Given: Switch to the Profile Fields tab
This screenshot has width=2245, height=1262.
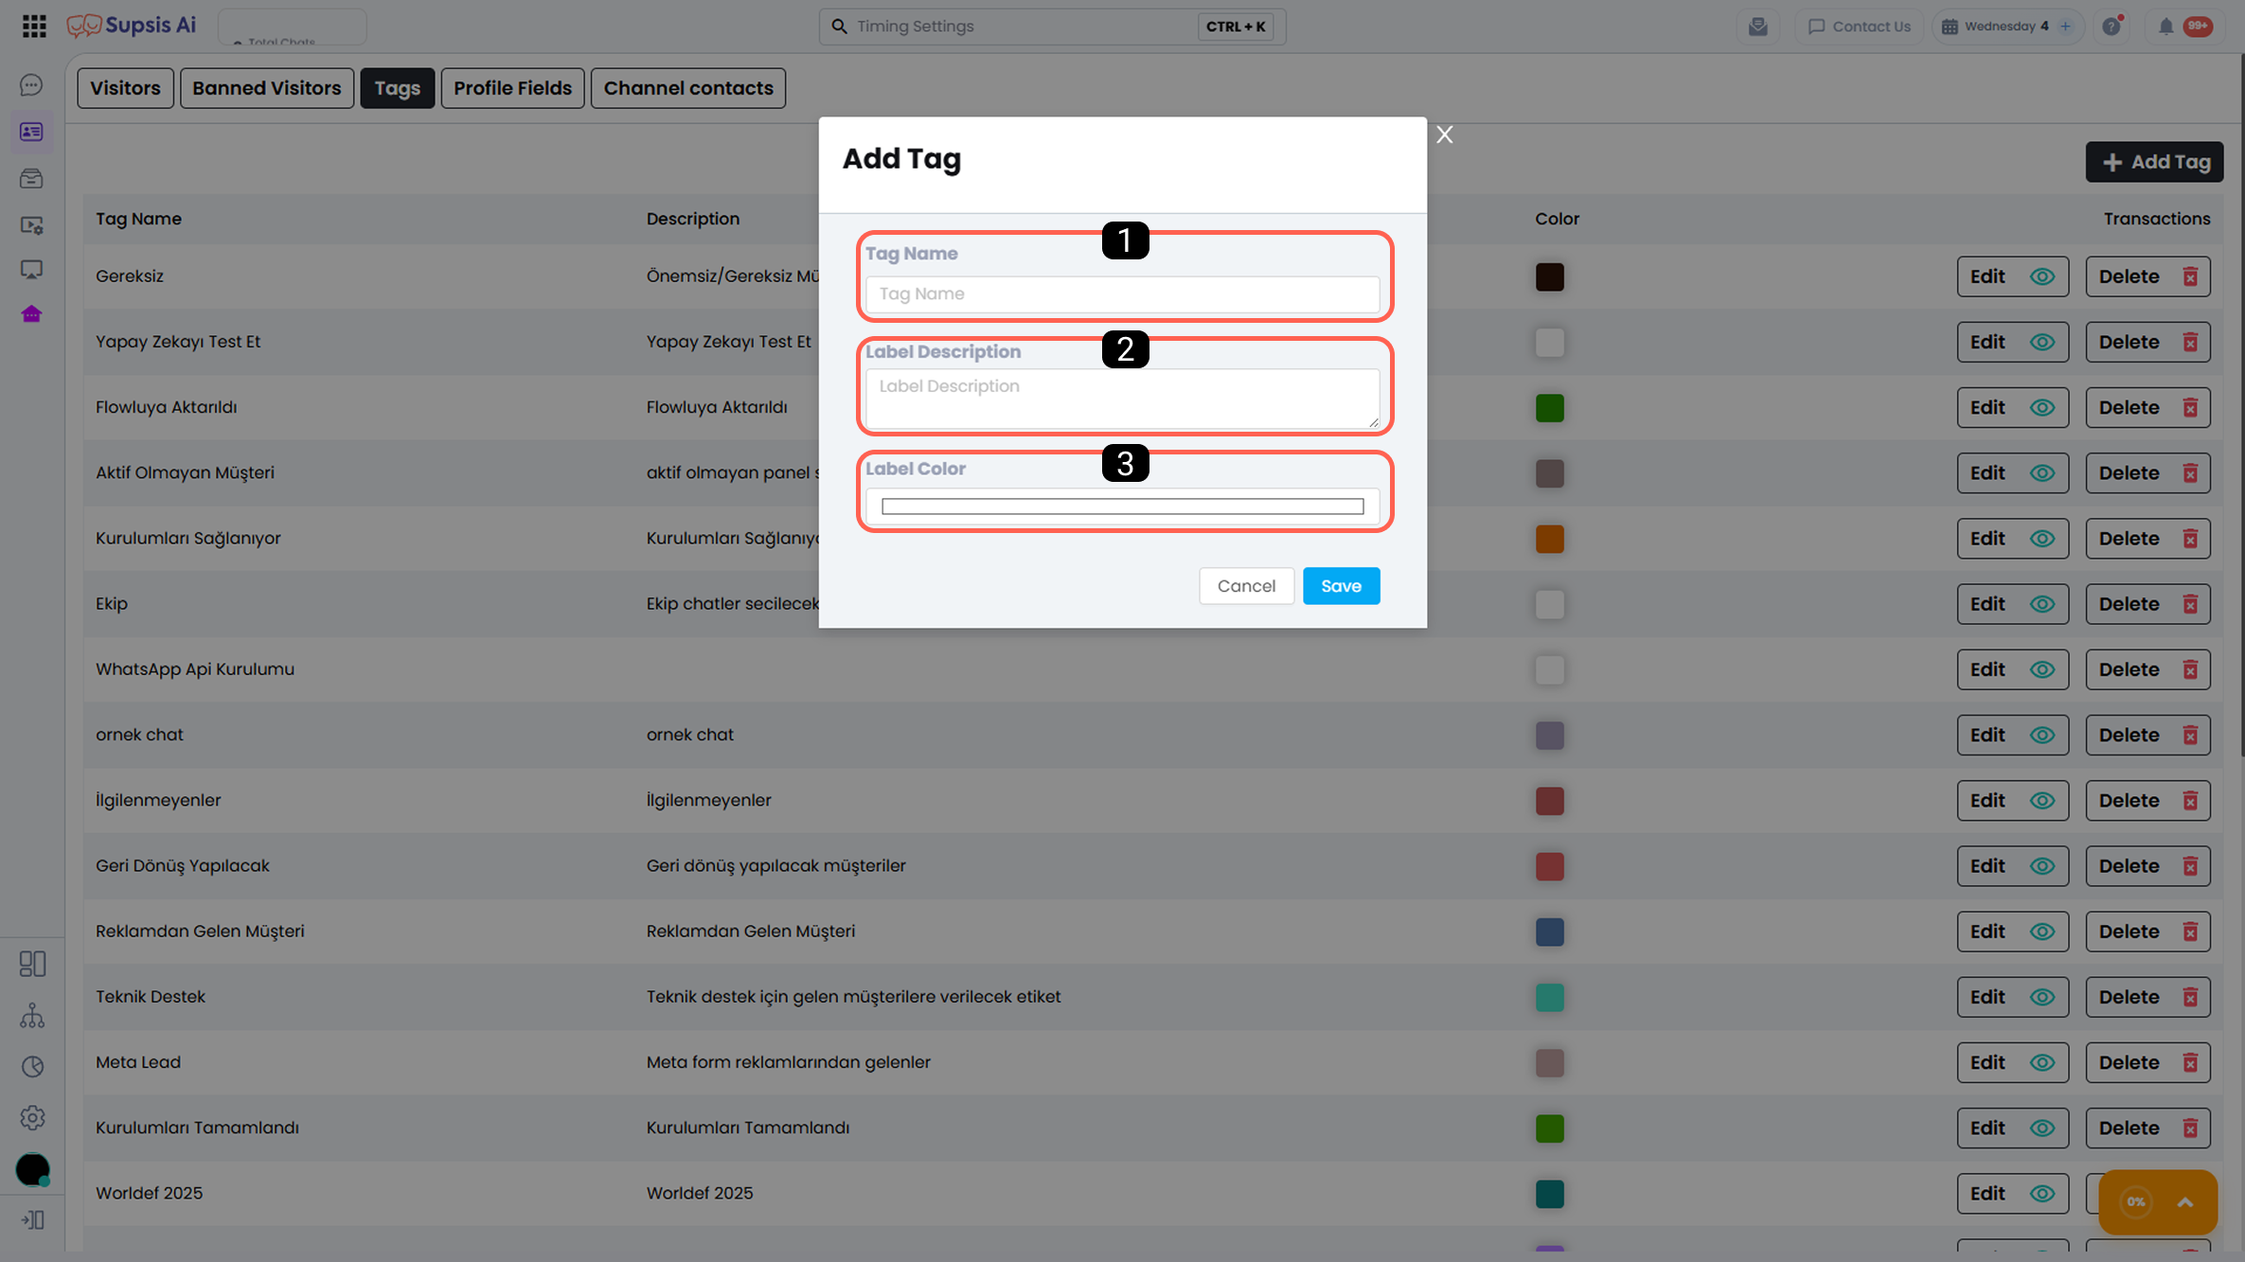Looking at the screenshot, I should pyautogui.click(x=512, y=88).
